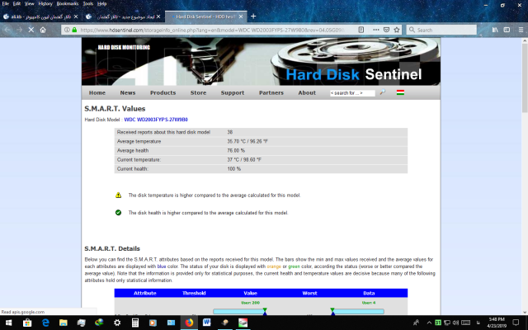Open Microsoft Word from taskbar
Screen dimensions: 528x330
coord(207,323)
